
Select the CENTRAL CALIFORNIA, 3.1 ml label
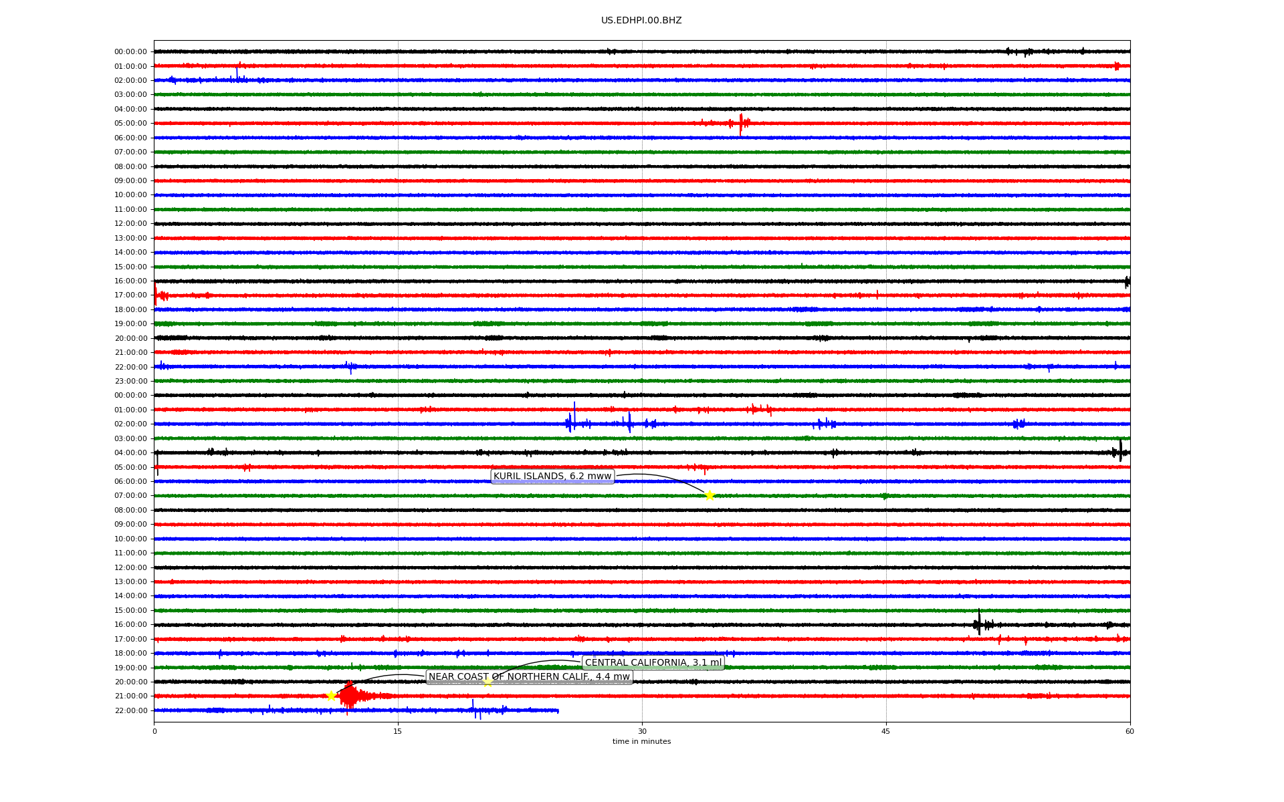[653, 663]
